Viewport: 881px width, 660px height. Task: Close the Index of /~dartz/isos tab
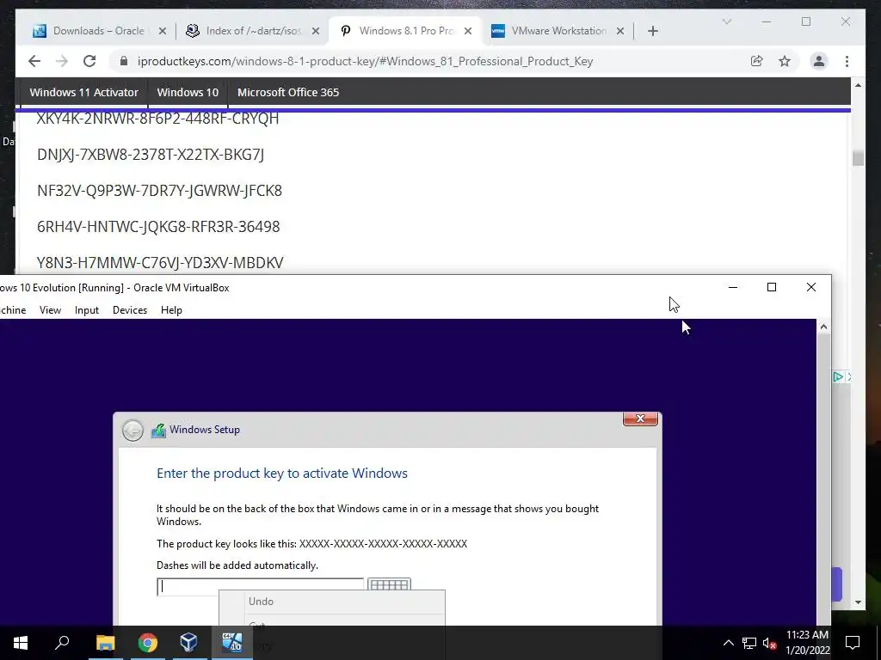[x=316, y=31]
